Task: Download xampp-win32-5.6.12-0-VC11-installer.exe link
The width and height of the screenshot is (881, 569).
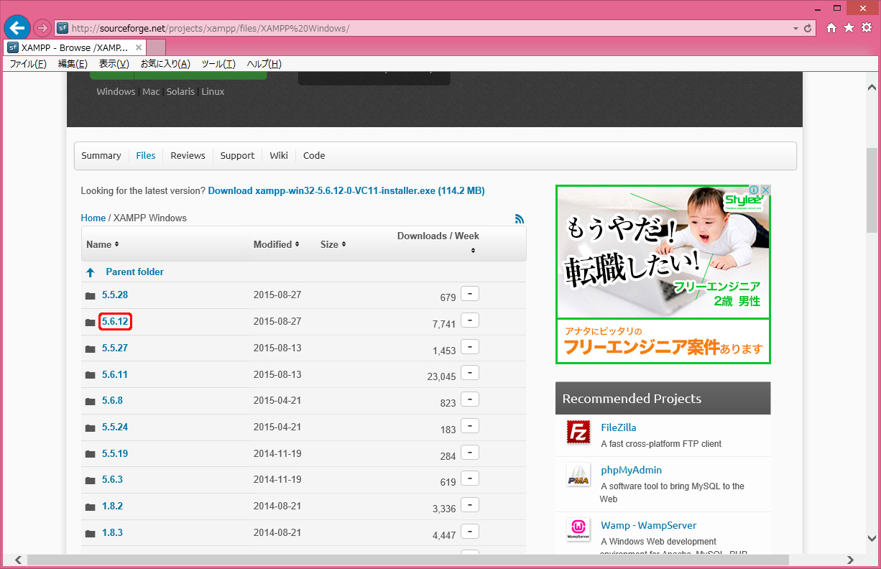Action: click(346, 191)
